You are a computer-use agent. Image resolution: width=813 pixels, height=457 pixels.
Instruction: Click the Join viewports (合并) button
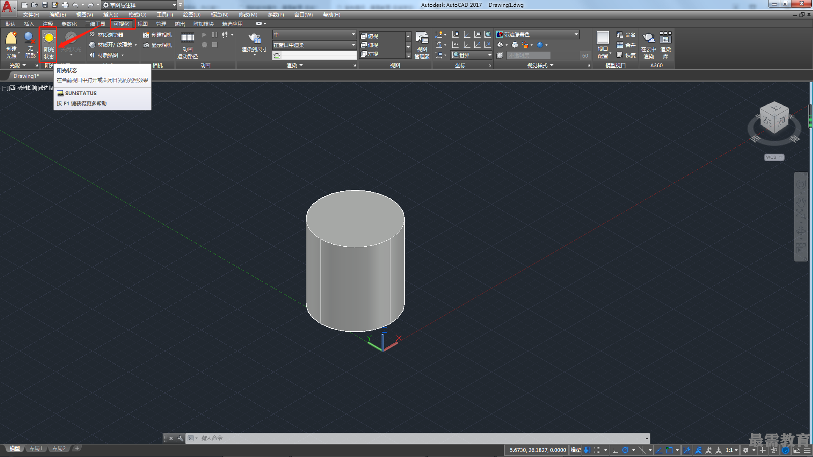626,45
